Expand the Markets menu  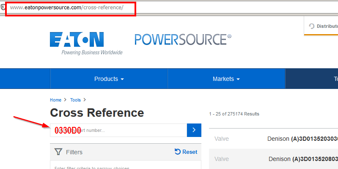pos(226,79)
